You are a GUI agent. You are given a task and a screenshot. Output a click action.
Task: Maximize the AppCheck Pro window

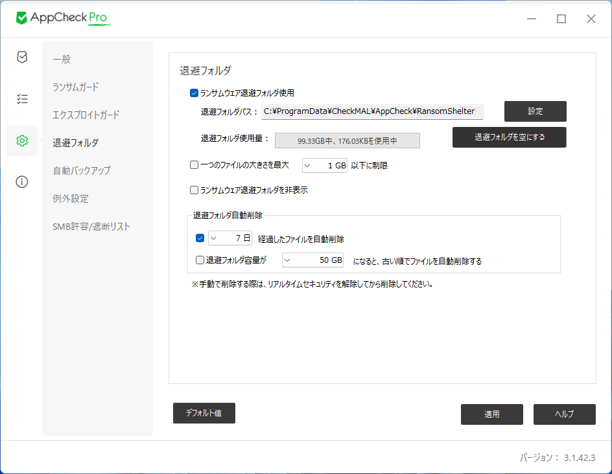[x=561, y=19]
